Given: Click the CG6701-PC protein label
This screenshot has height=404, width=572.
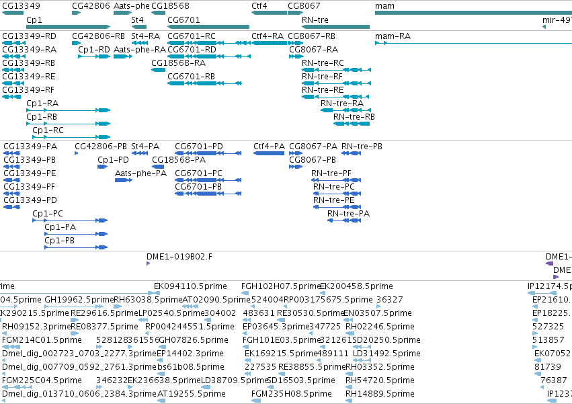Looking at the screenshot, I should tap(198, 173).
